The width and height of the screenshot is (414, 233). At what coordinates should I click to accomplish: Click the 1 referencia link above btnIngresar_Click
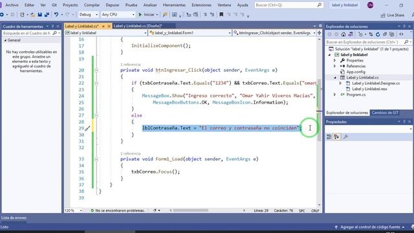(131, 65)
